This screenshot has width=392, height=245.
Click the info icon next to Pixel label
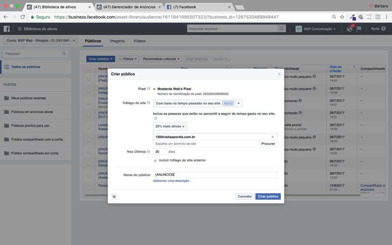pyautogui.click(x=148, y=88)
